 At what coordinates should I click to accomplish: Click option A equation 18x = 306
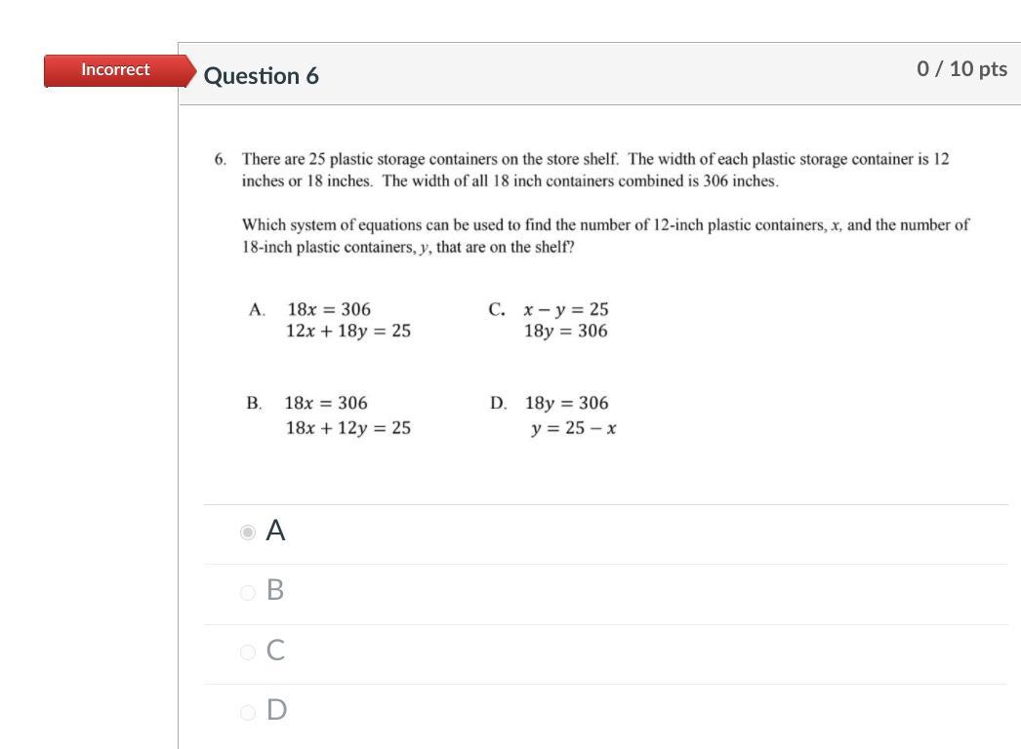pyautogui.click(x=329, y=309)
